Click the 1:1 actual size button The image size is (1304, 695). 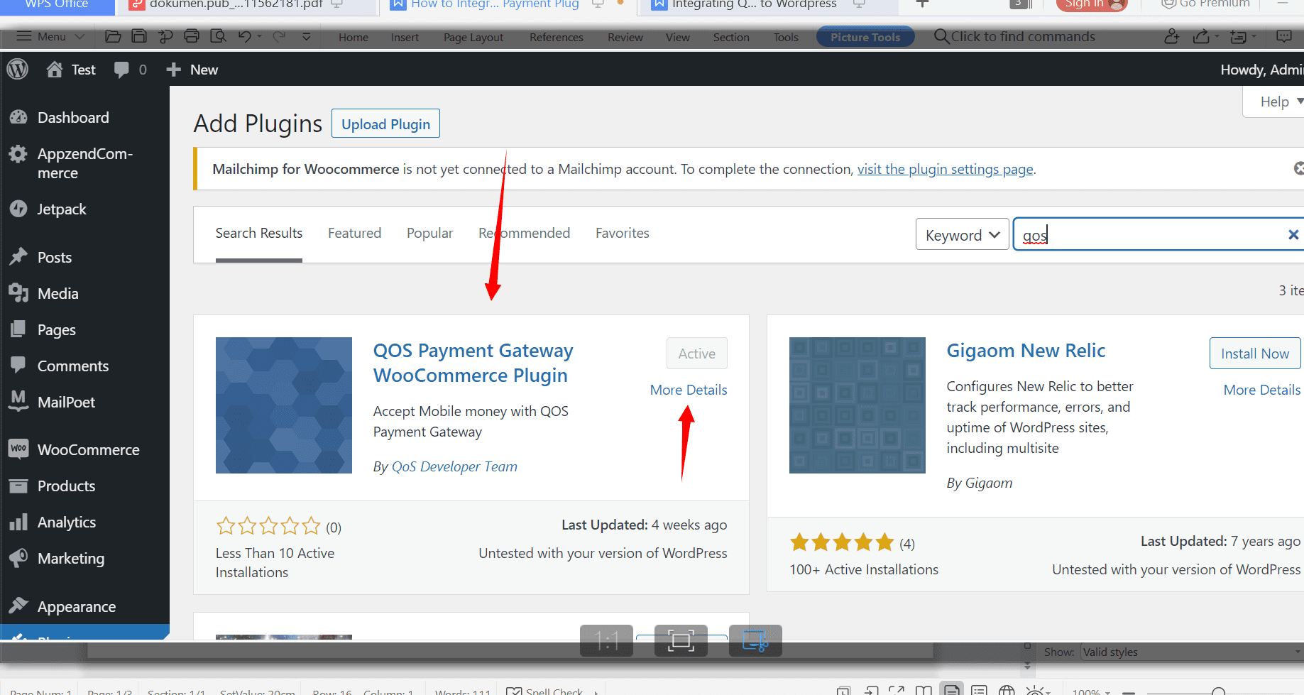click(606, 641)
